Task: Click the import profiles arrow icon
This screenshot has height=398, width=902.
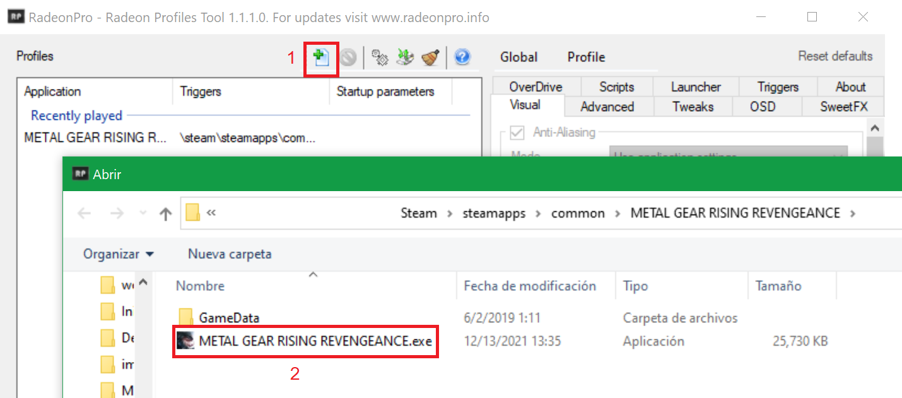Action: click(405, 58)
